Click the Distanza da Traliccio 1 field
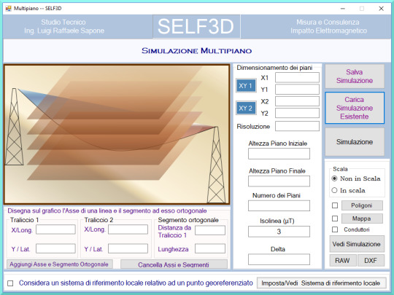Screen dimensions: 394x295 click(210, 230)
